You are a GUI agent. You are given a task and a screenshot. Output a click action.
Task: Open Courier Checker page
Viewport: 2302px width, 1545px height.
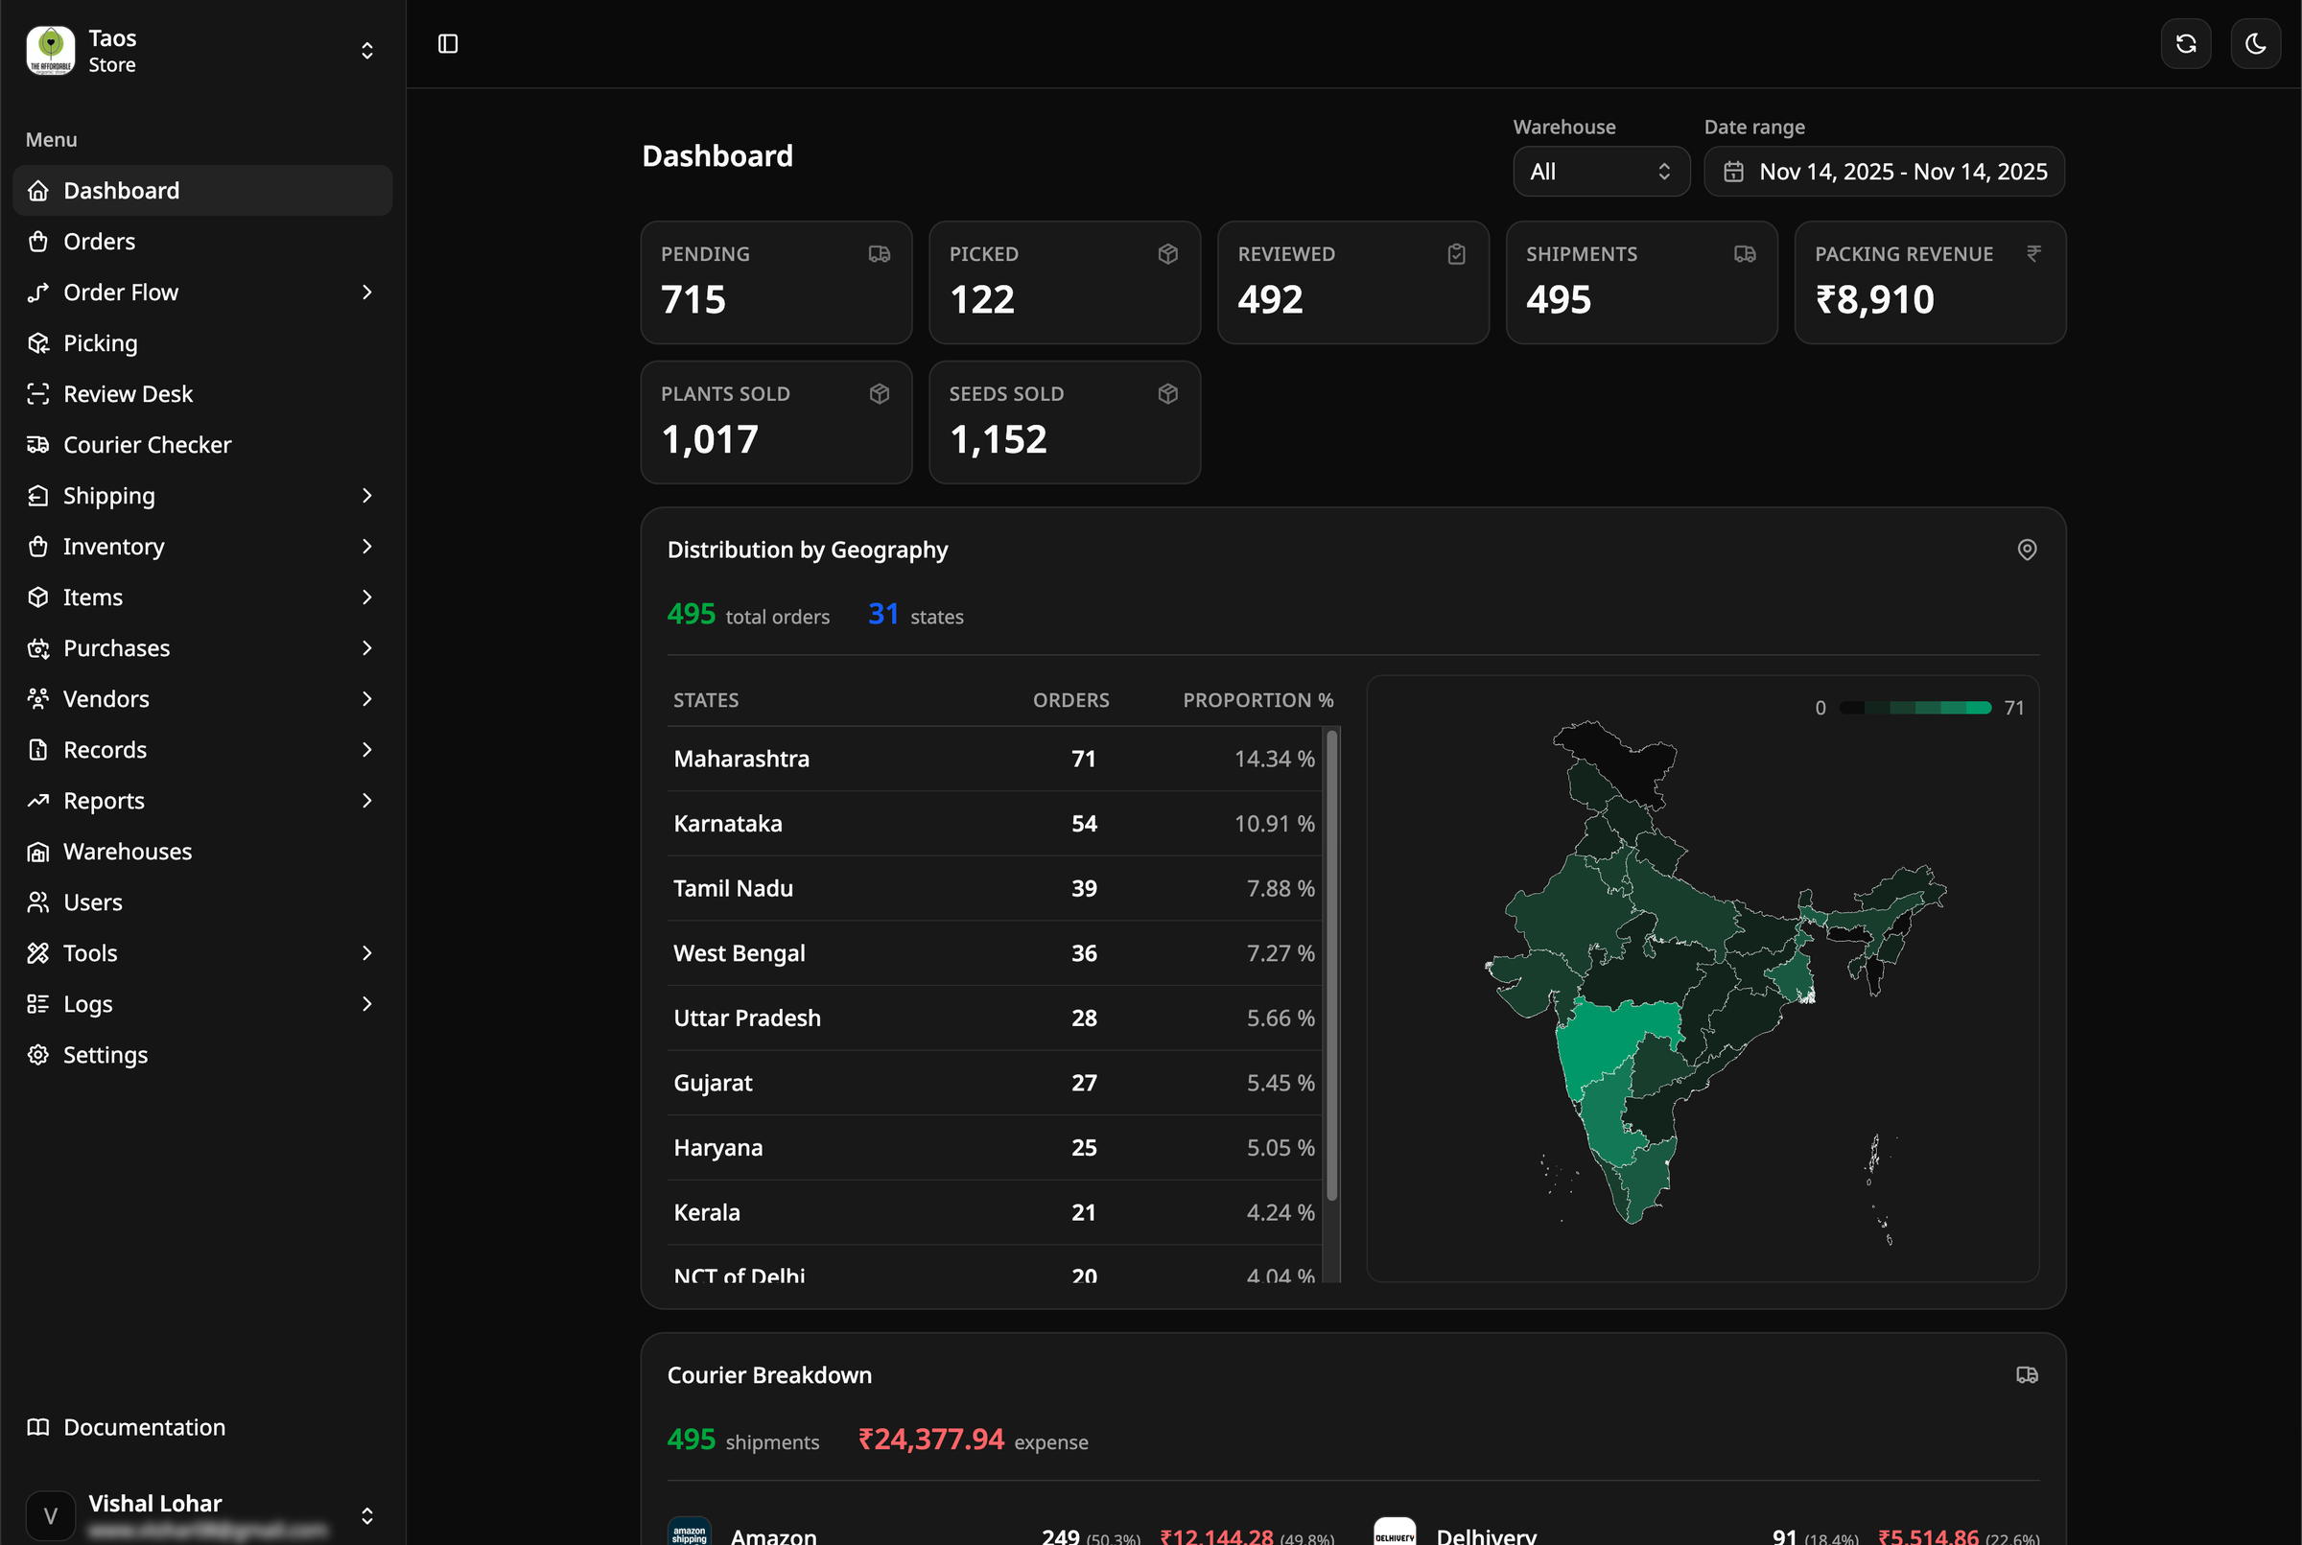point(203,444)
